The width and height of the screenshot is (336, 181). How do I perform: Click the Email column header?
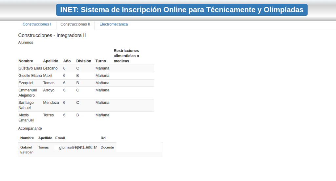60,138
